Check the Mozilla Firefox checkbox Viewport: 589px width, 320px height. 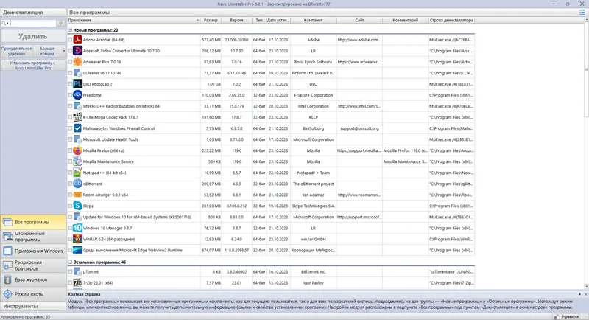pos(70,150)
